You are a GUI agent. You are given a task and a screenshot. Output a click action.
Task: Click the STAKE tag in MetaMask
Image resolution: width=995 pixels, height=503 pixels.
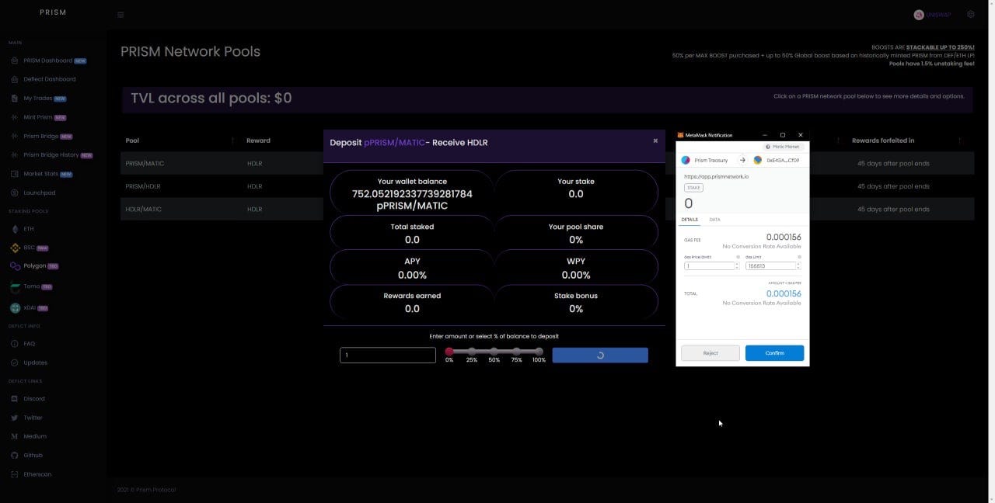pyautogui.click(x=693, y=188)
